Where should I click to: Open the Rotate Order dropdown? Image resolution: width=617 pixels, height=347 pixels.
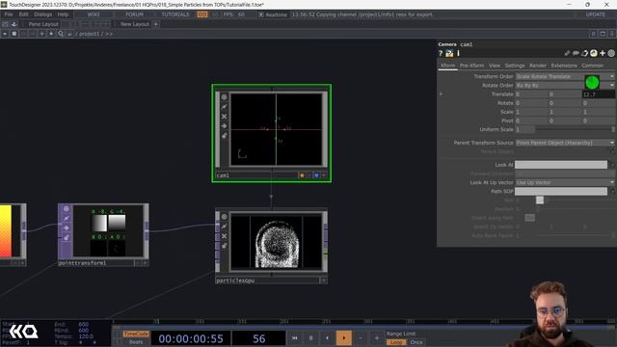(x=565, y=86)
